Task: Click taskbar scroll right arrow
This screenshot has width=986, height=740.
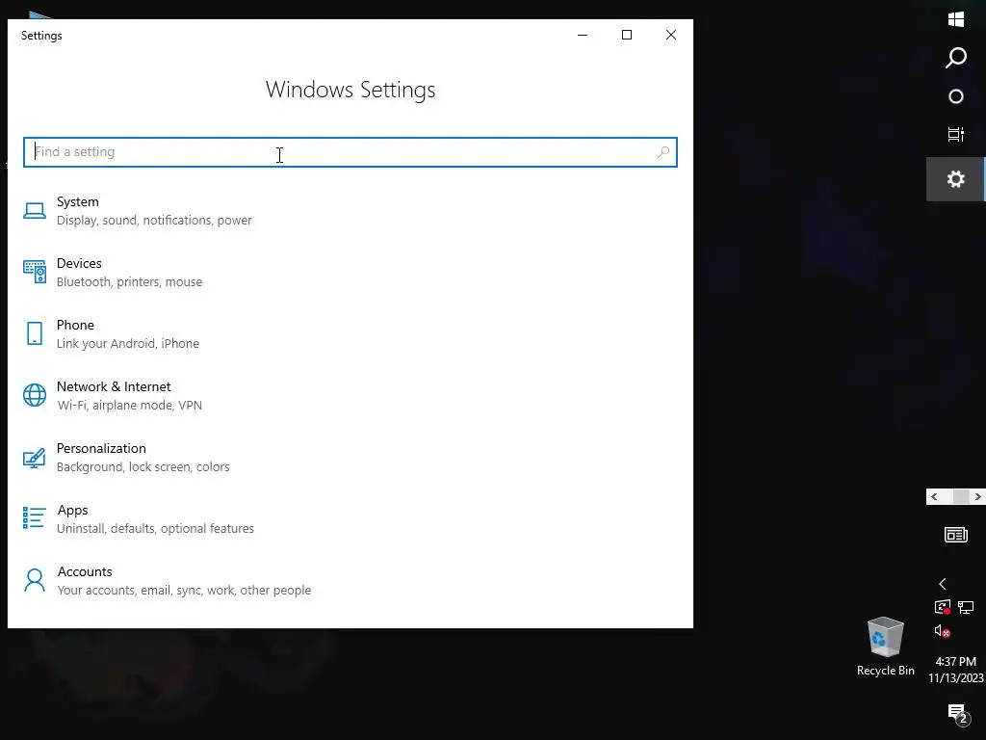Action: coord(978,496)
